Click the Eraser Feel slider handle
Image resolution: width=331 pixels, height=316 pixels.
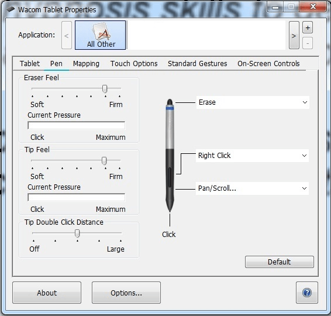[x=105, y=89]
